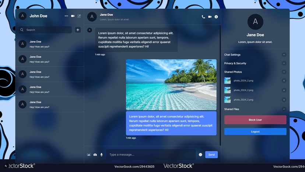Click the second shared photo thumbnail
305x172 pixels.
pyautogui.click(x=227, y=90)
